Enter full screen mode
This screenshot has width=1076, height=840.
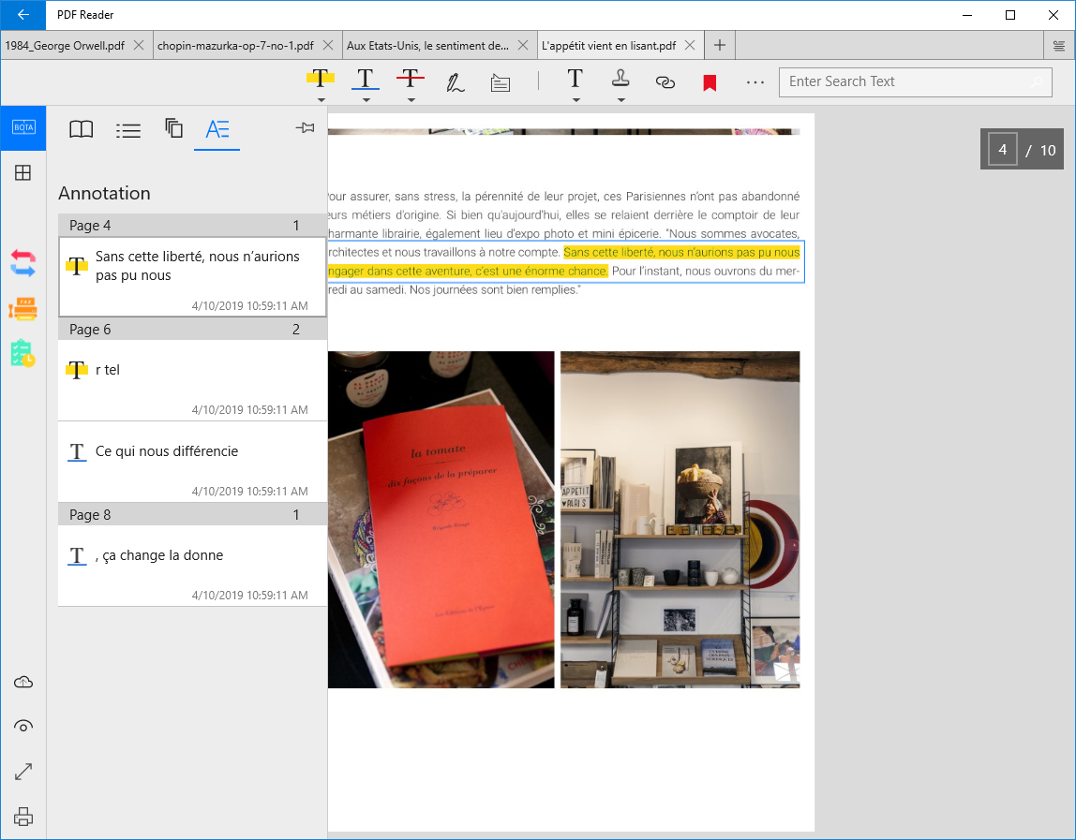[x=23, y=772]
